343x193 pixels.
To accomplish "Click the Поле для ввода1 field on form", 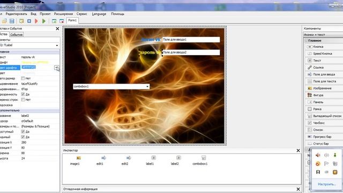I will point(191,40).
